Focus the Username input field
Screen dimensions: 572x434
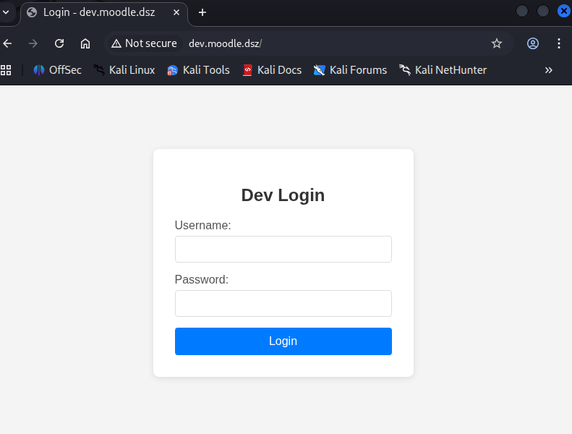tap(283, 249)
